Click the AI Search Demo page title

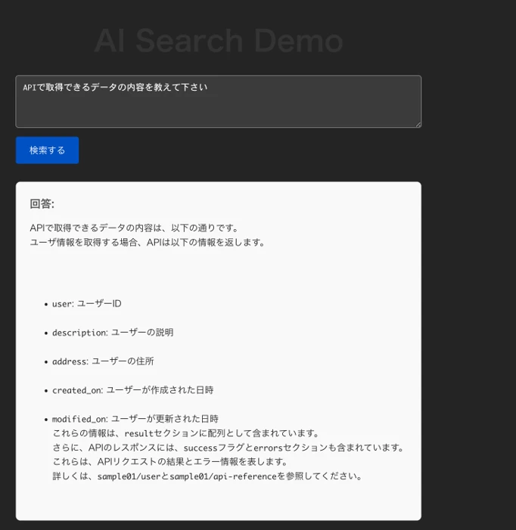coord(218,41)
